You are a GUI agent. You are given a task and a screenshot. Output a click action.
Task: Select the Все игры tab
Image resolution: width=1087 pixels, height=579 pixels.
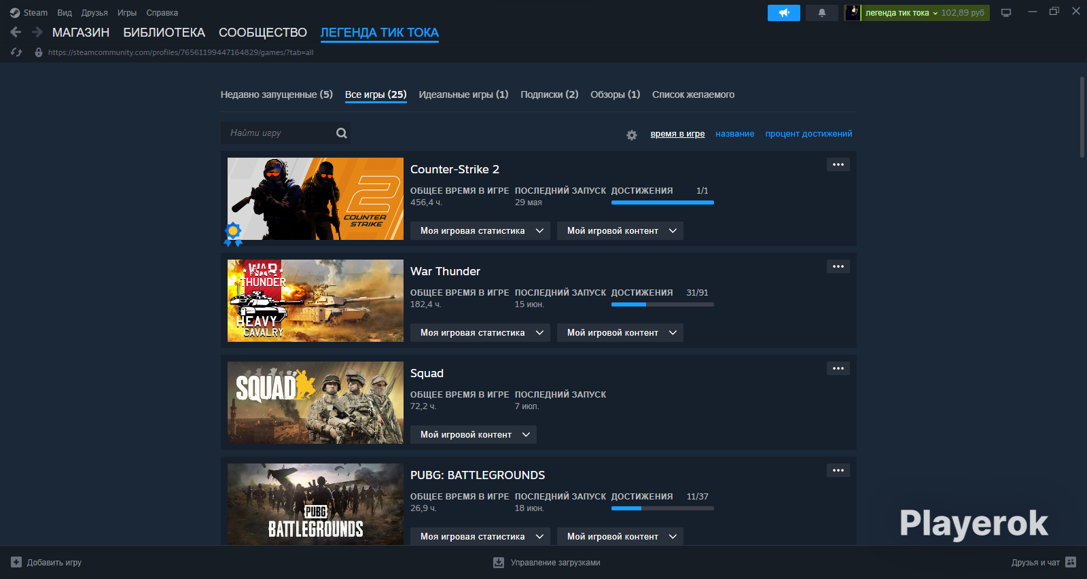[x=376, y=94]
